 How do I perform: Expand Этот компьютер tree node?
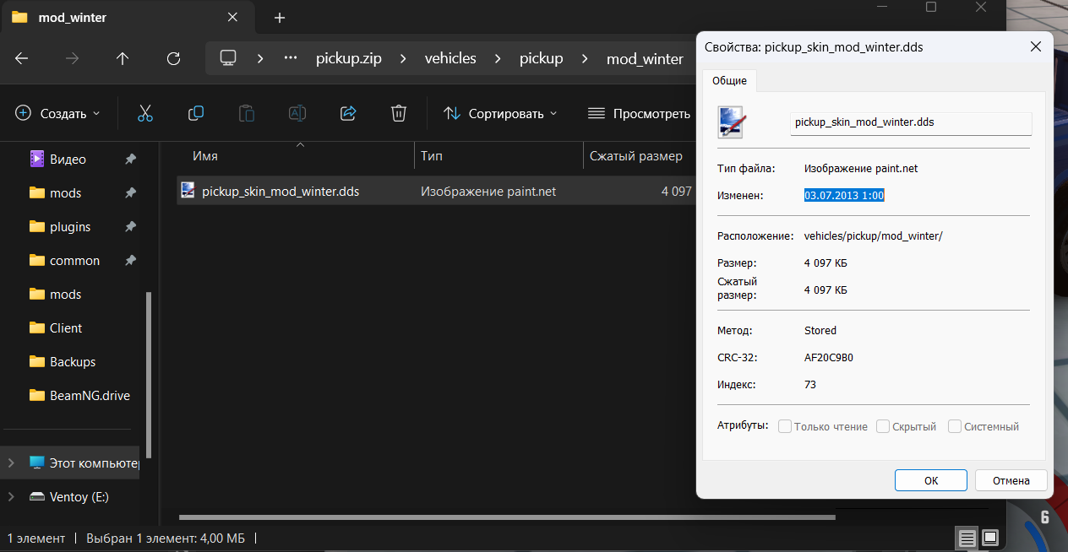point(11,463)
